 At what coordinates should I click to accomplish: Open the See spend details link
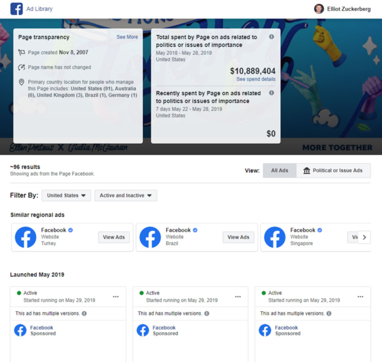(255, 79)
